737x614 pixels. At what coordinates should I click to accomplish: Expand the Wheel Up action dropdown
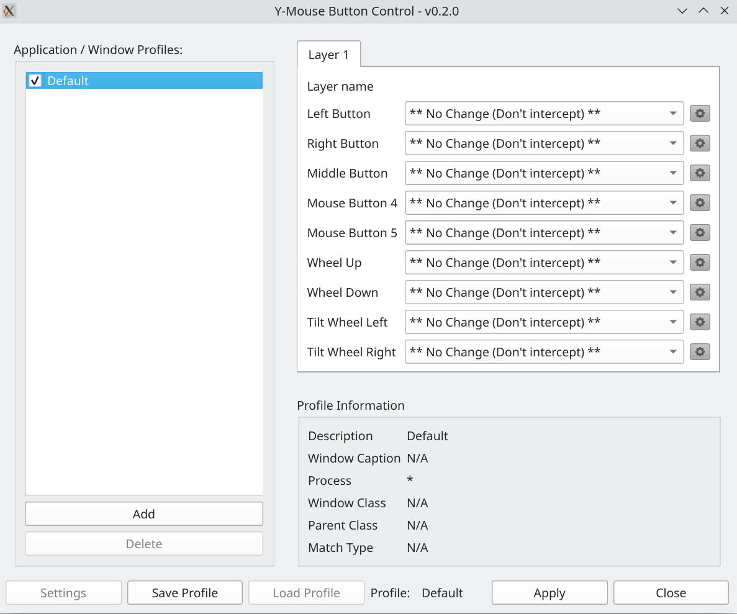tap(545, 263)
